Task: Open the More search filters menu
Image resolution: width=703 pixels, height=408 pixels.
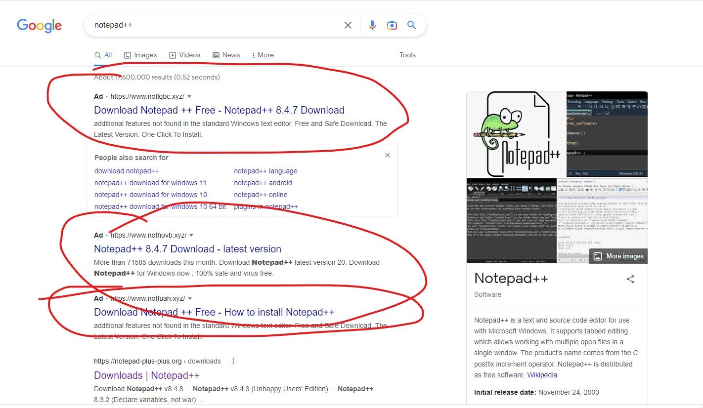Action: click(263, 55)
